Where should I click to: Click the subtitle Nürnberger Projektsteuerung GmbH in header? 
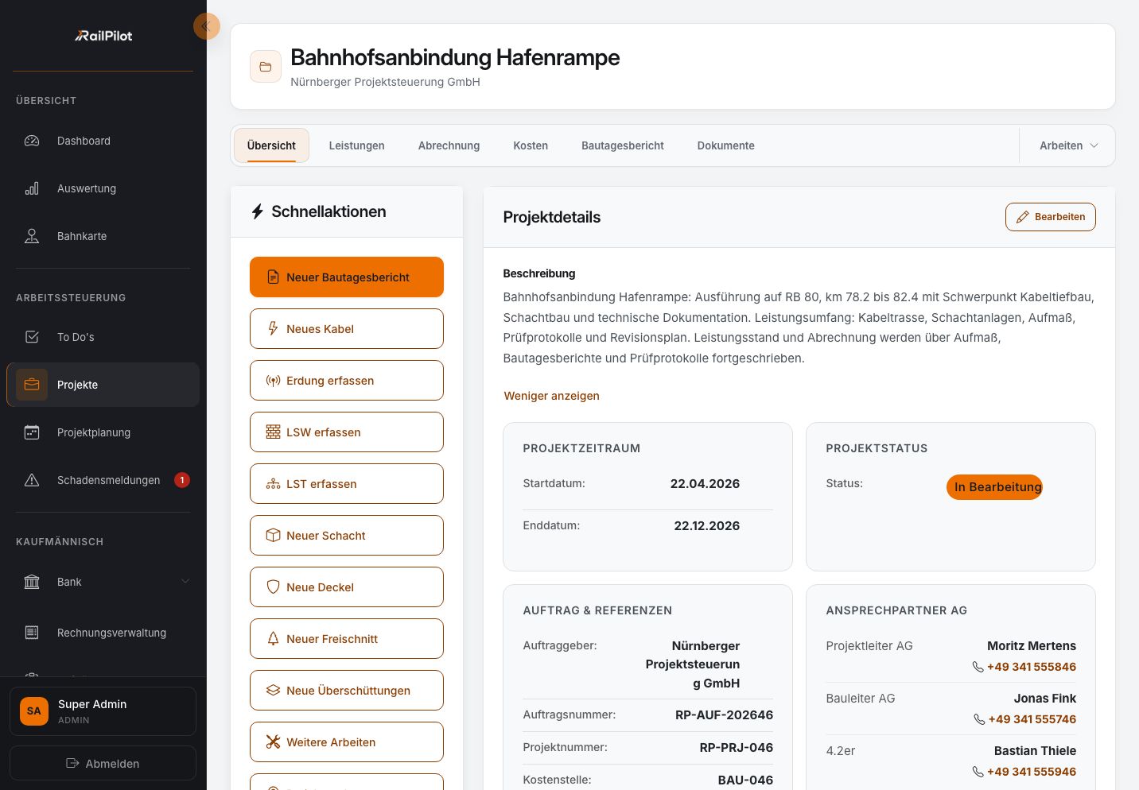(x=385, y=82)
